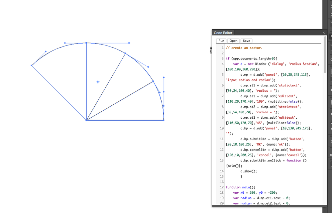The image size is (332, 213).
Task: Click the string 'radian = ' in code
Action: (266, 112)
